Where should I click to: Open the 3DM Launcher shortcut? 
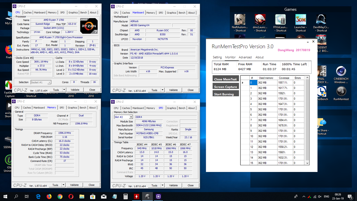pos(301,20)
